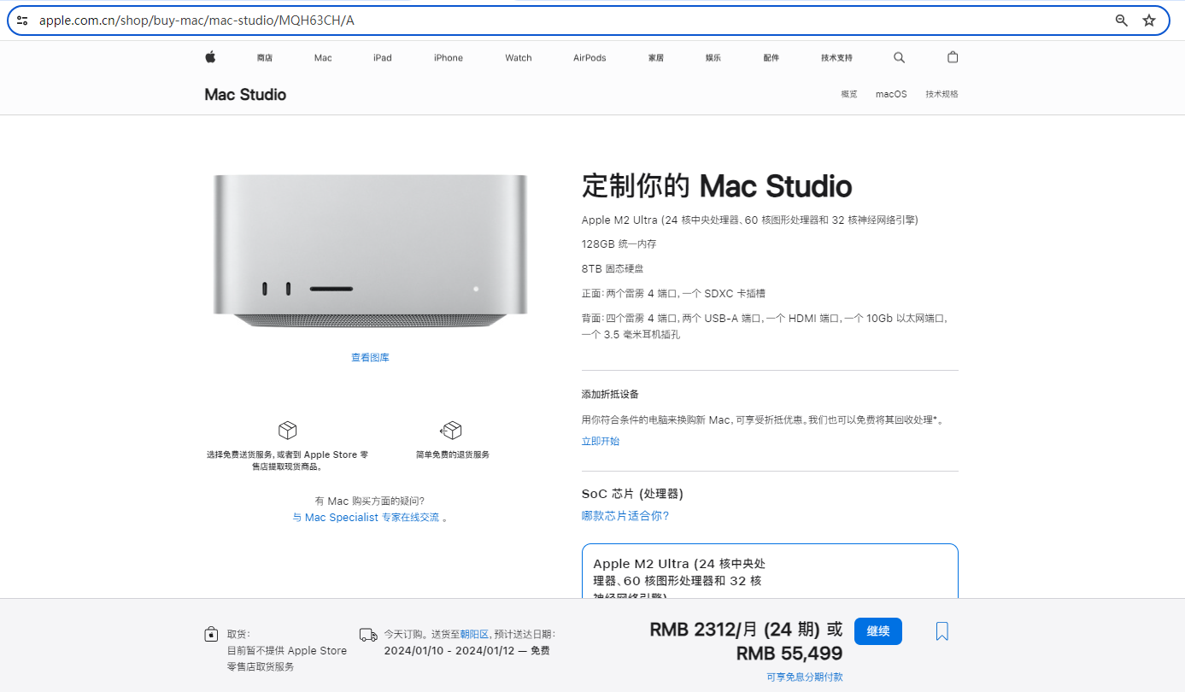
Task: Click the Mac Studio heading link
Action: click(245, 95)
